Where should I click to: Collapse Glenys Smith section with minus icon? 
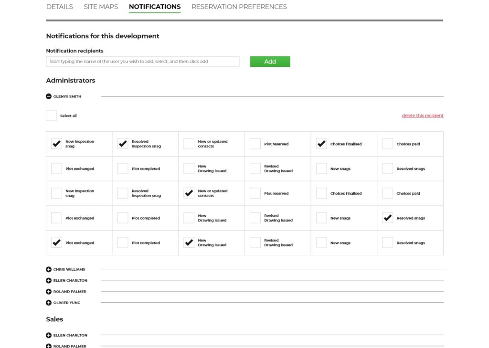[x=49, y=96]
